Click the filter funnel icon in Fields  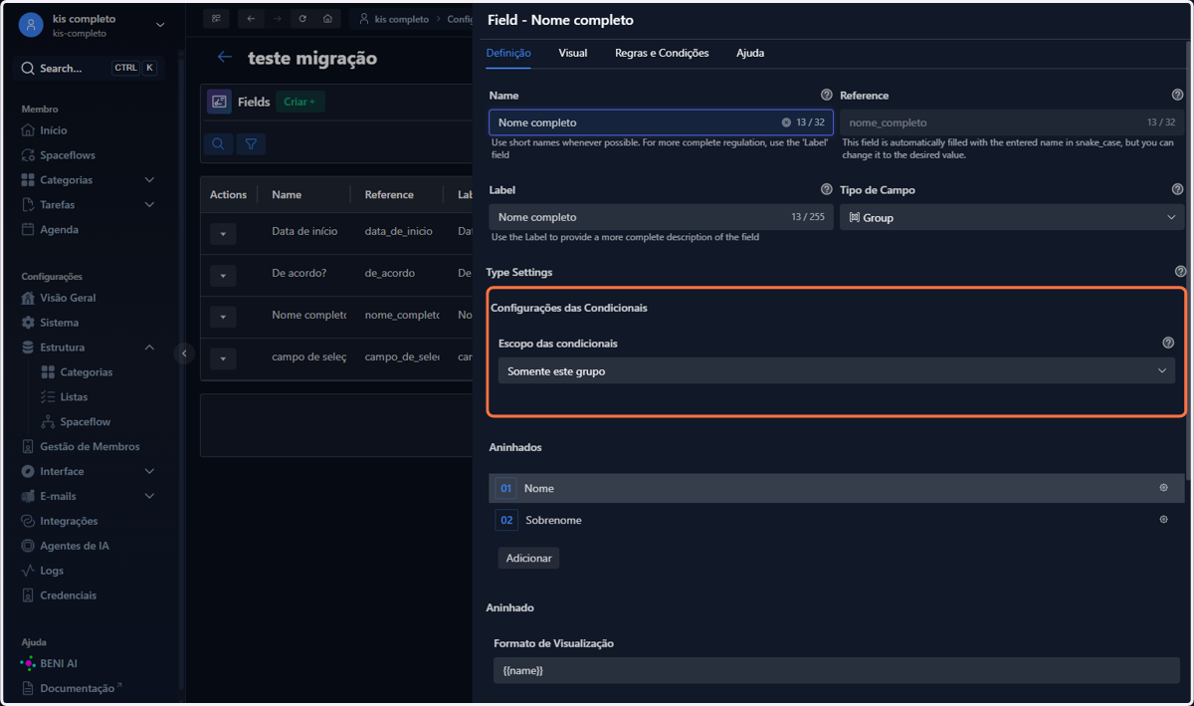pos(251,144)
